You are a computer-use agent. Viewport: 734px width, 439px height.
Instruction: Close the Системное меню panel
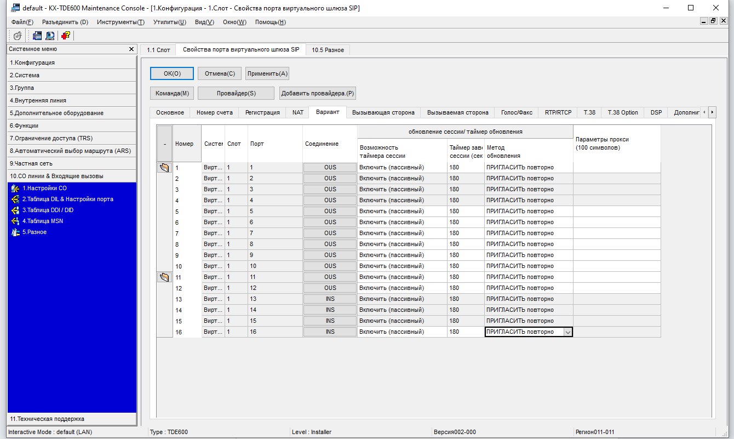coord(131,49)
